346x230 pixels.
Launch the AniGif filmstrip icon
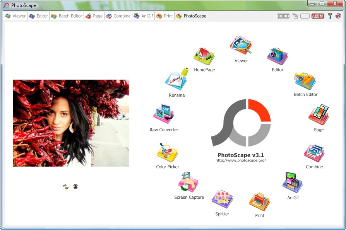pos(293,182)
